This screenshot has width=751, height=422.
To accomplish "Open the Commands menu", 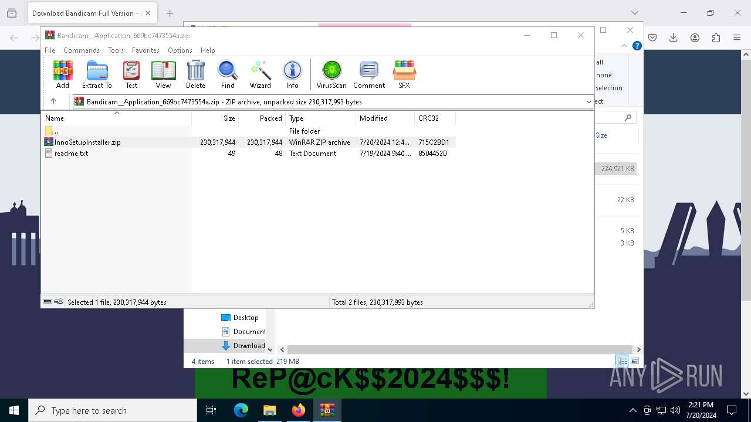I will click(82, 50).
